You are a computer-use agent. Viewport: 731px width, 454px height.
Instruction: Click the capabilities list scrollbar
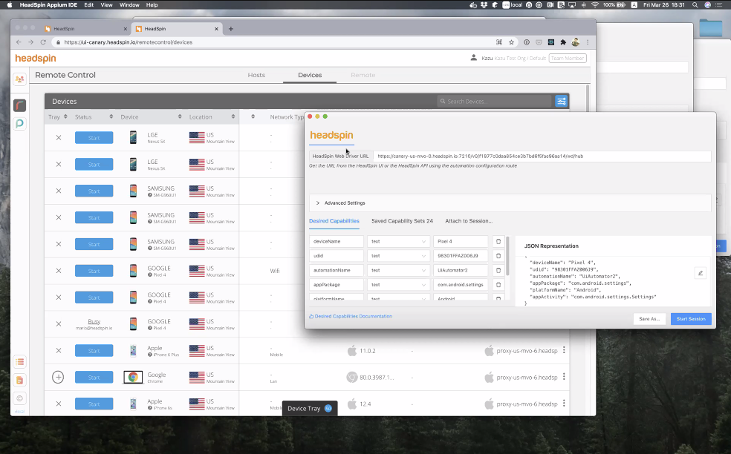coord(507,256)
